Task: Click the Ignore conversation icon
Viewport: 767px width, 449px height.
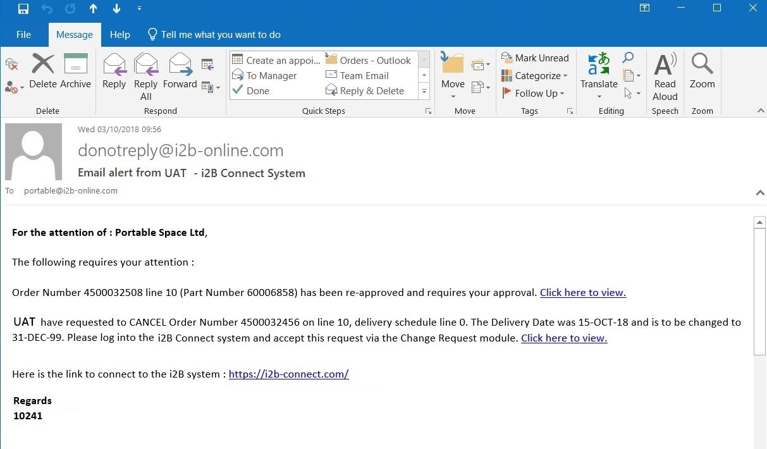Action: pos(11,65)
